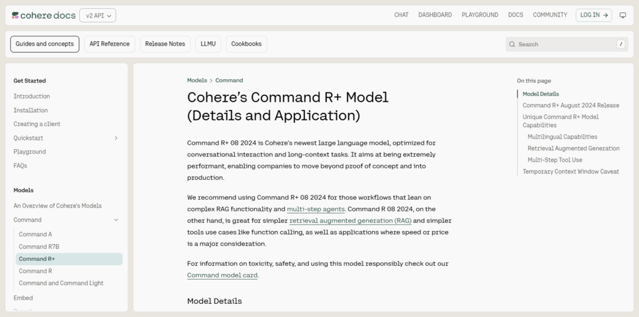Viewport: 639px width, 317px height.
Task: Open Playground in top navigation
Action: (480, 15)
